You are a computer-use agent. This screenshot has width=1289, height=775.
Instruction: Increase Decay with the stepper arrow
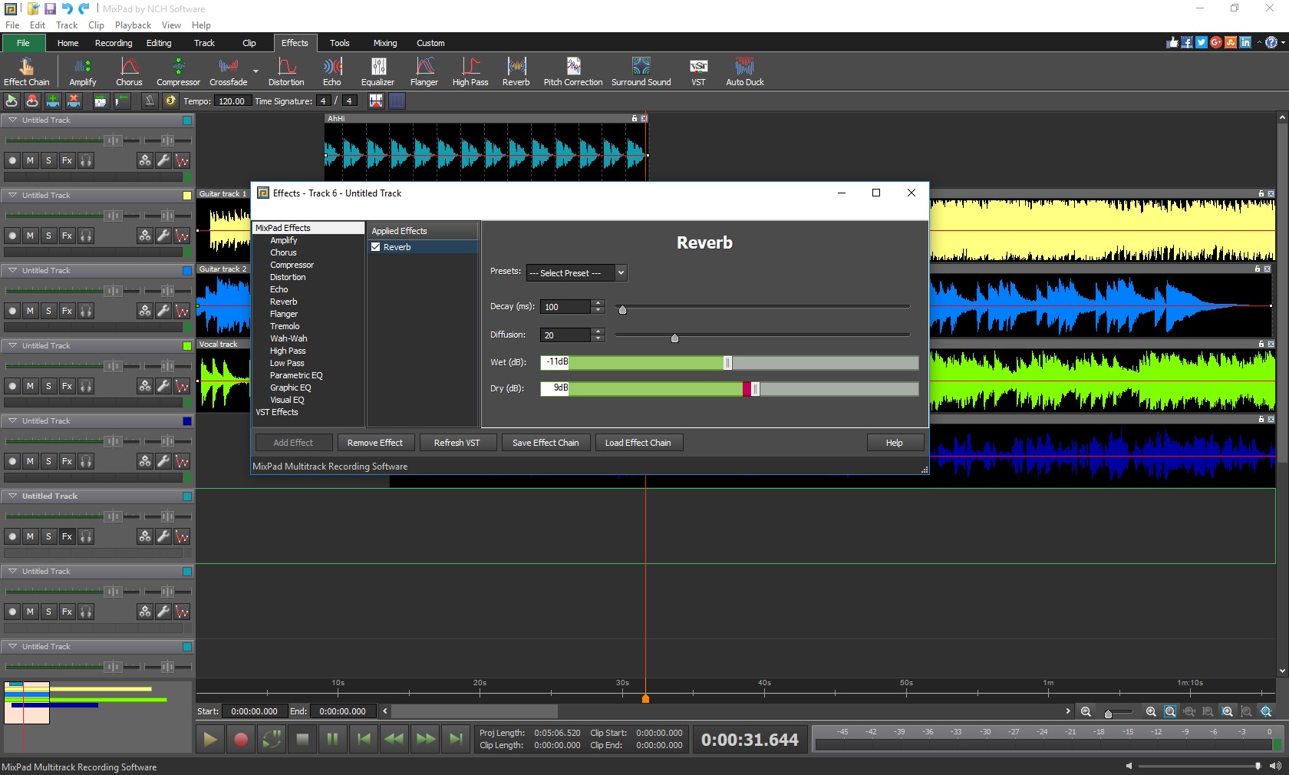(598, 303)
